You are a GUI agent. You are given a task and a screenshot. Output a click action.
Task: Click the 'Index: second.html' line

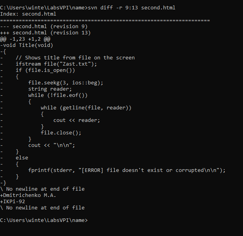pos(28,14)
